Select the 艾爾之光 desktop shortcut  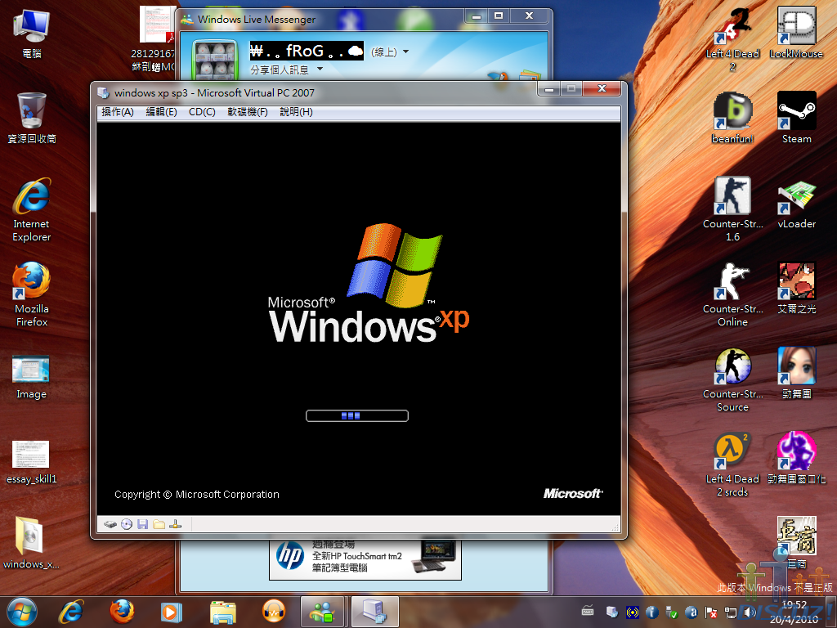[x=796, y=288]
